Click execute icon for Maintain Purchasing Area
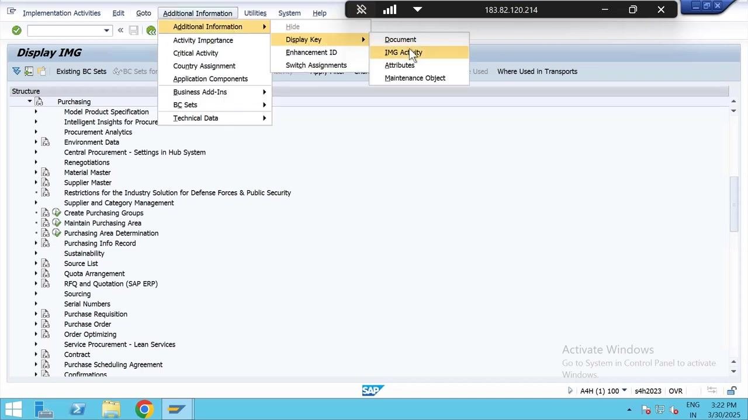The height and width of the screenshot is (420, 748). (x=57, y=223)
